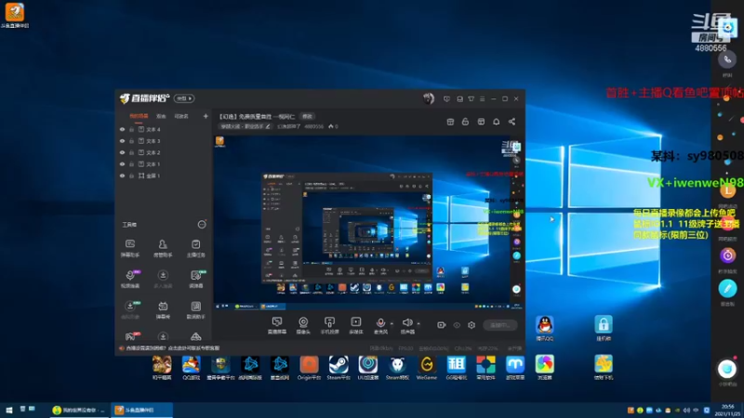This screenshot has height=418, width=744.
Task: Click the FPS status entry
Action: point(405,348)
